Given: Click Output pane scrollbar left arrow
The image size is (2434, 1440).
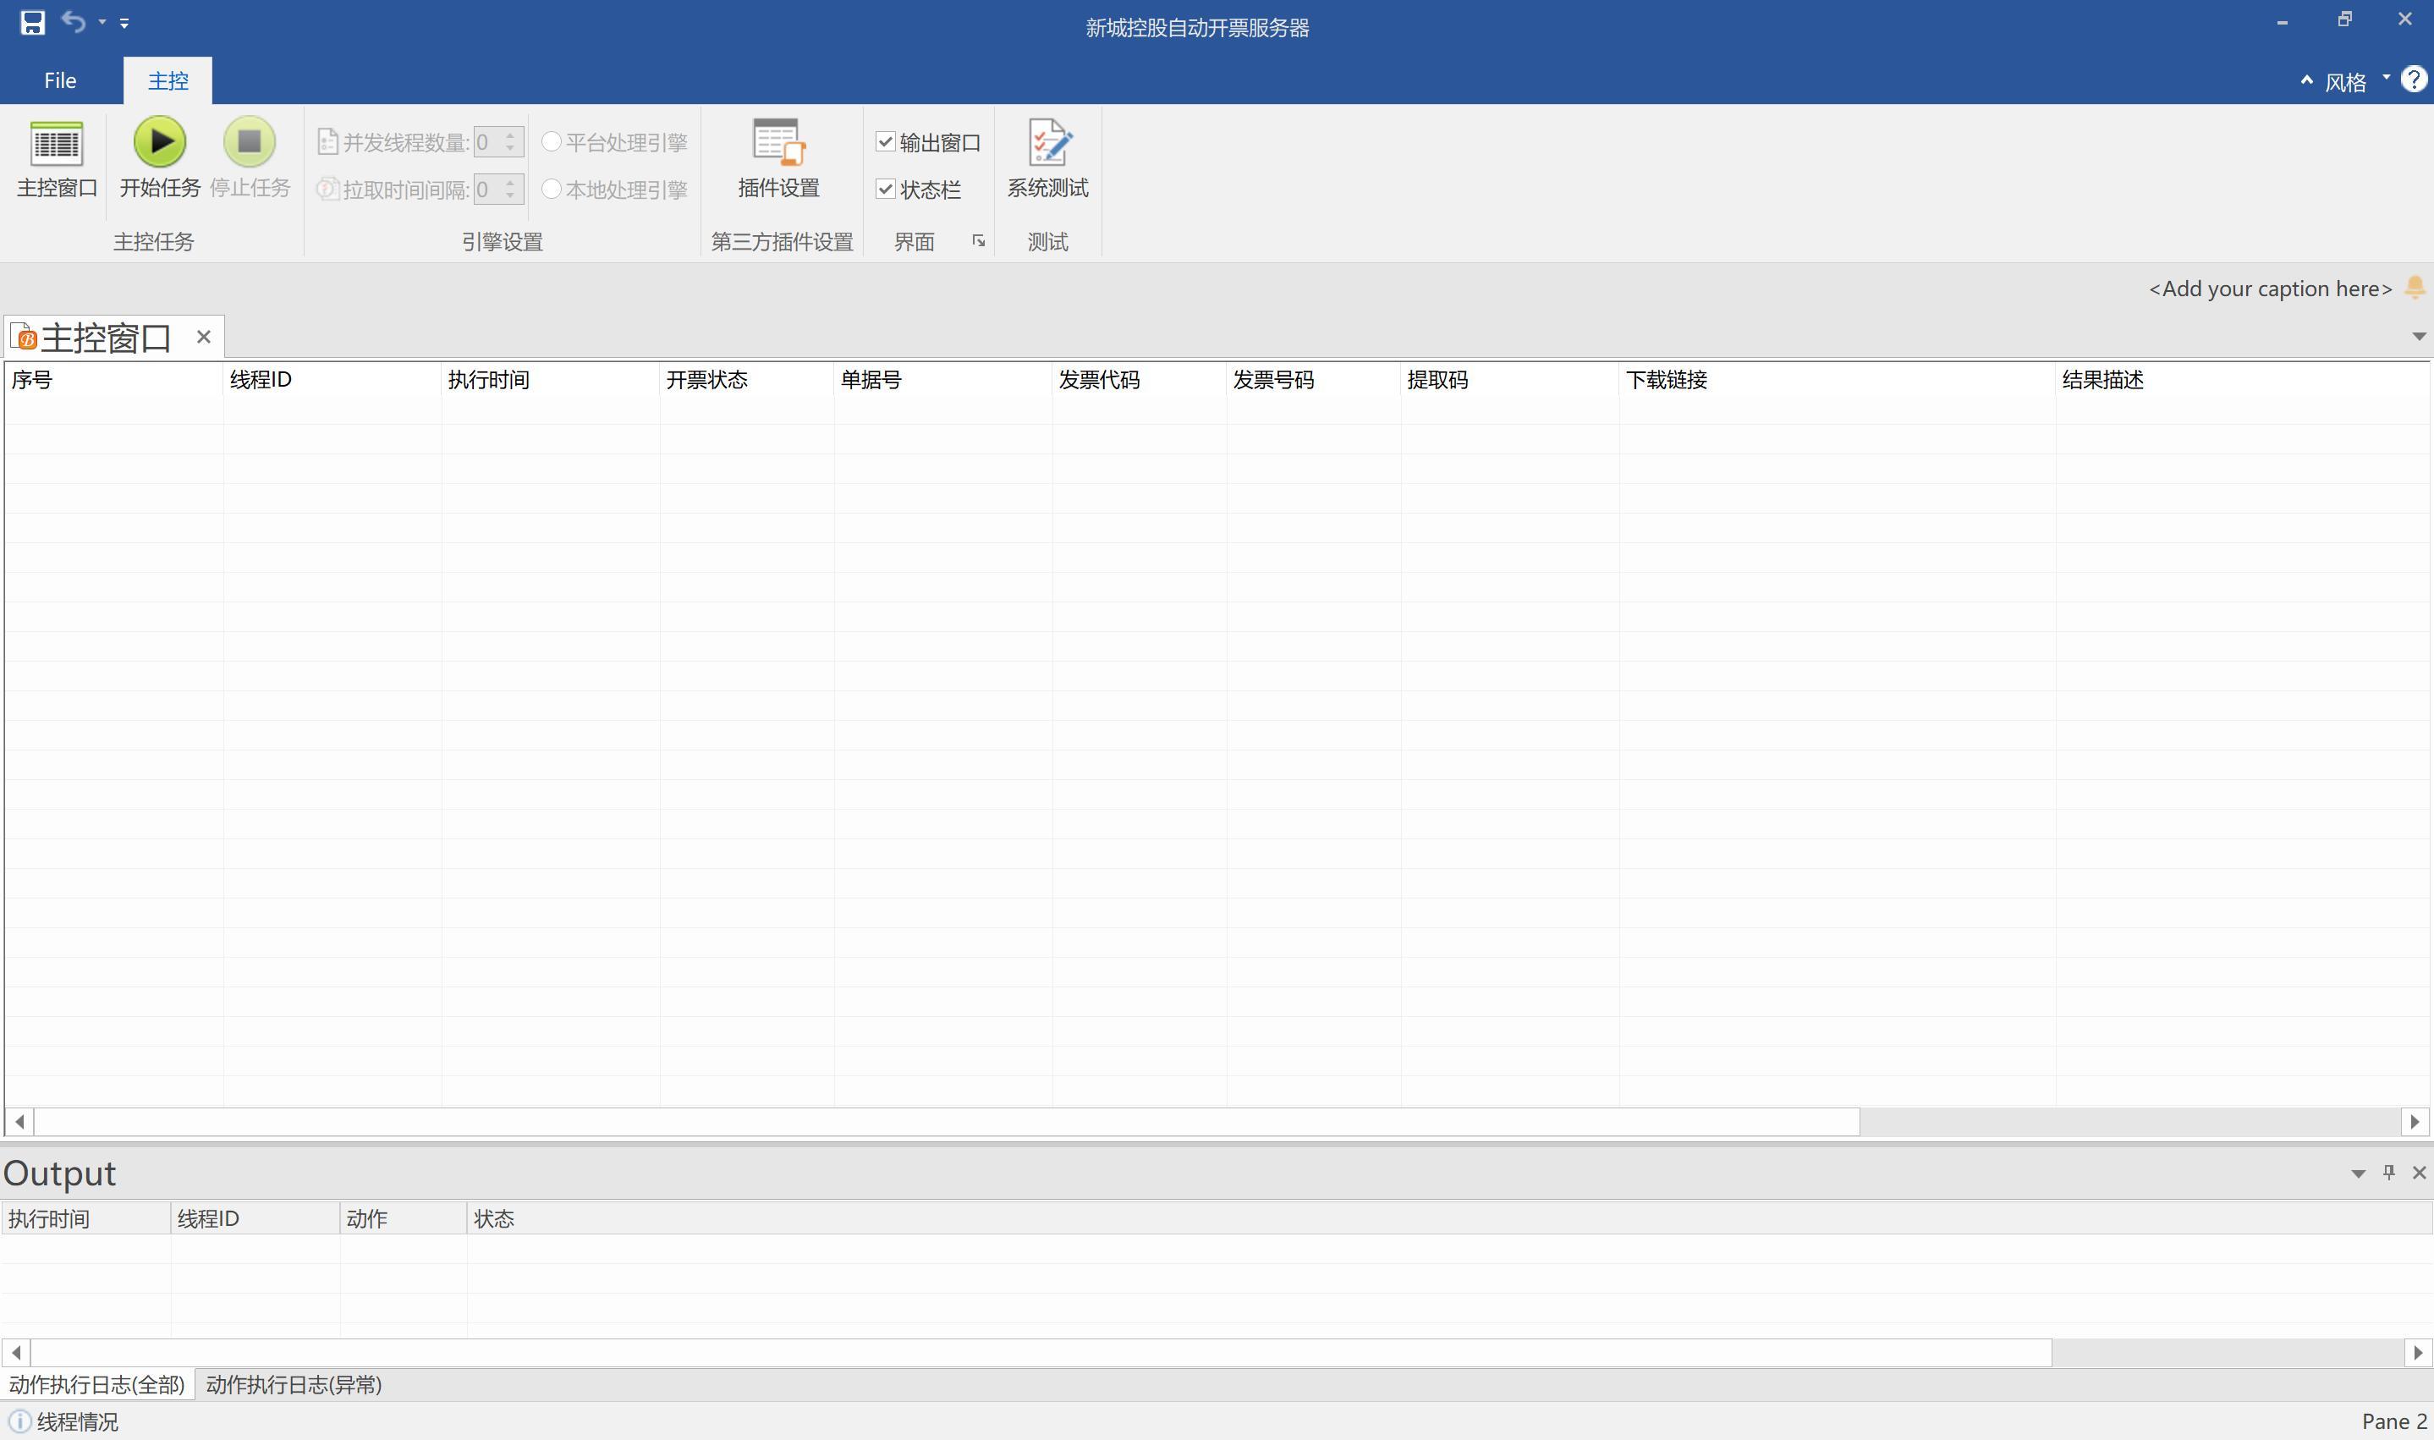Looking at the screenshot, I should [x=15, y=1353].
